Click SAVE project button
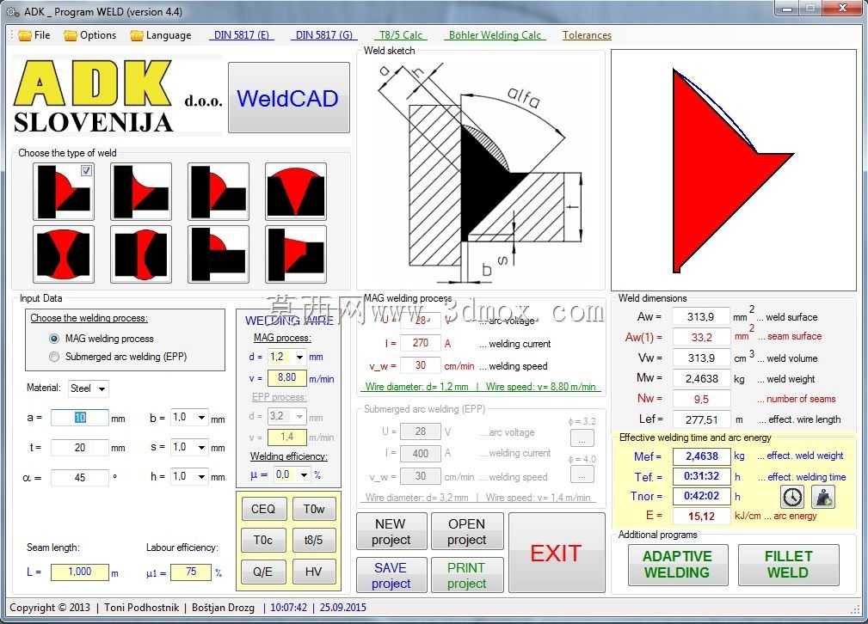Screen dimensions: 868x624 click(x=391, y=575)
